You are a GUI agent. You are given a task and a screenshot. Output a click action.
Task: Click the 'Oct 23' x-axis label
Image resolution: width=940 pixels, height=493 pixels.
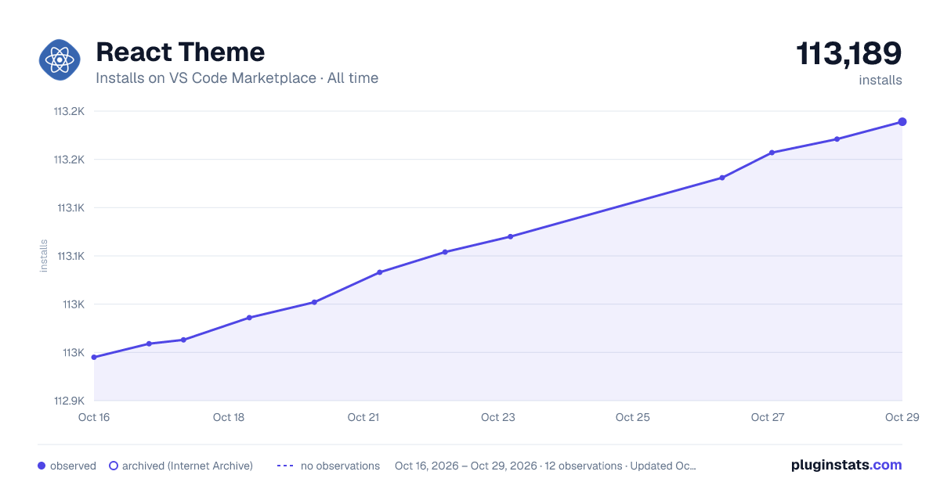click(498, 417)
